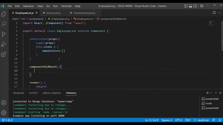Open the Run menu
This screenshot has height=125, width=223.
[55, 6]
